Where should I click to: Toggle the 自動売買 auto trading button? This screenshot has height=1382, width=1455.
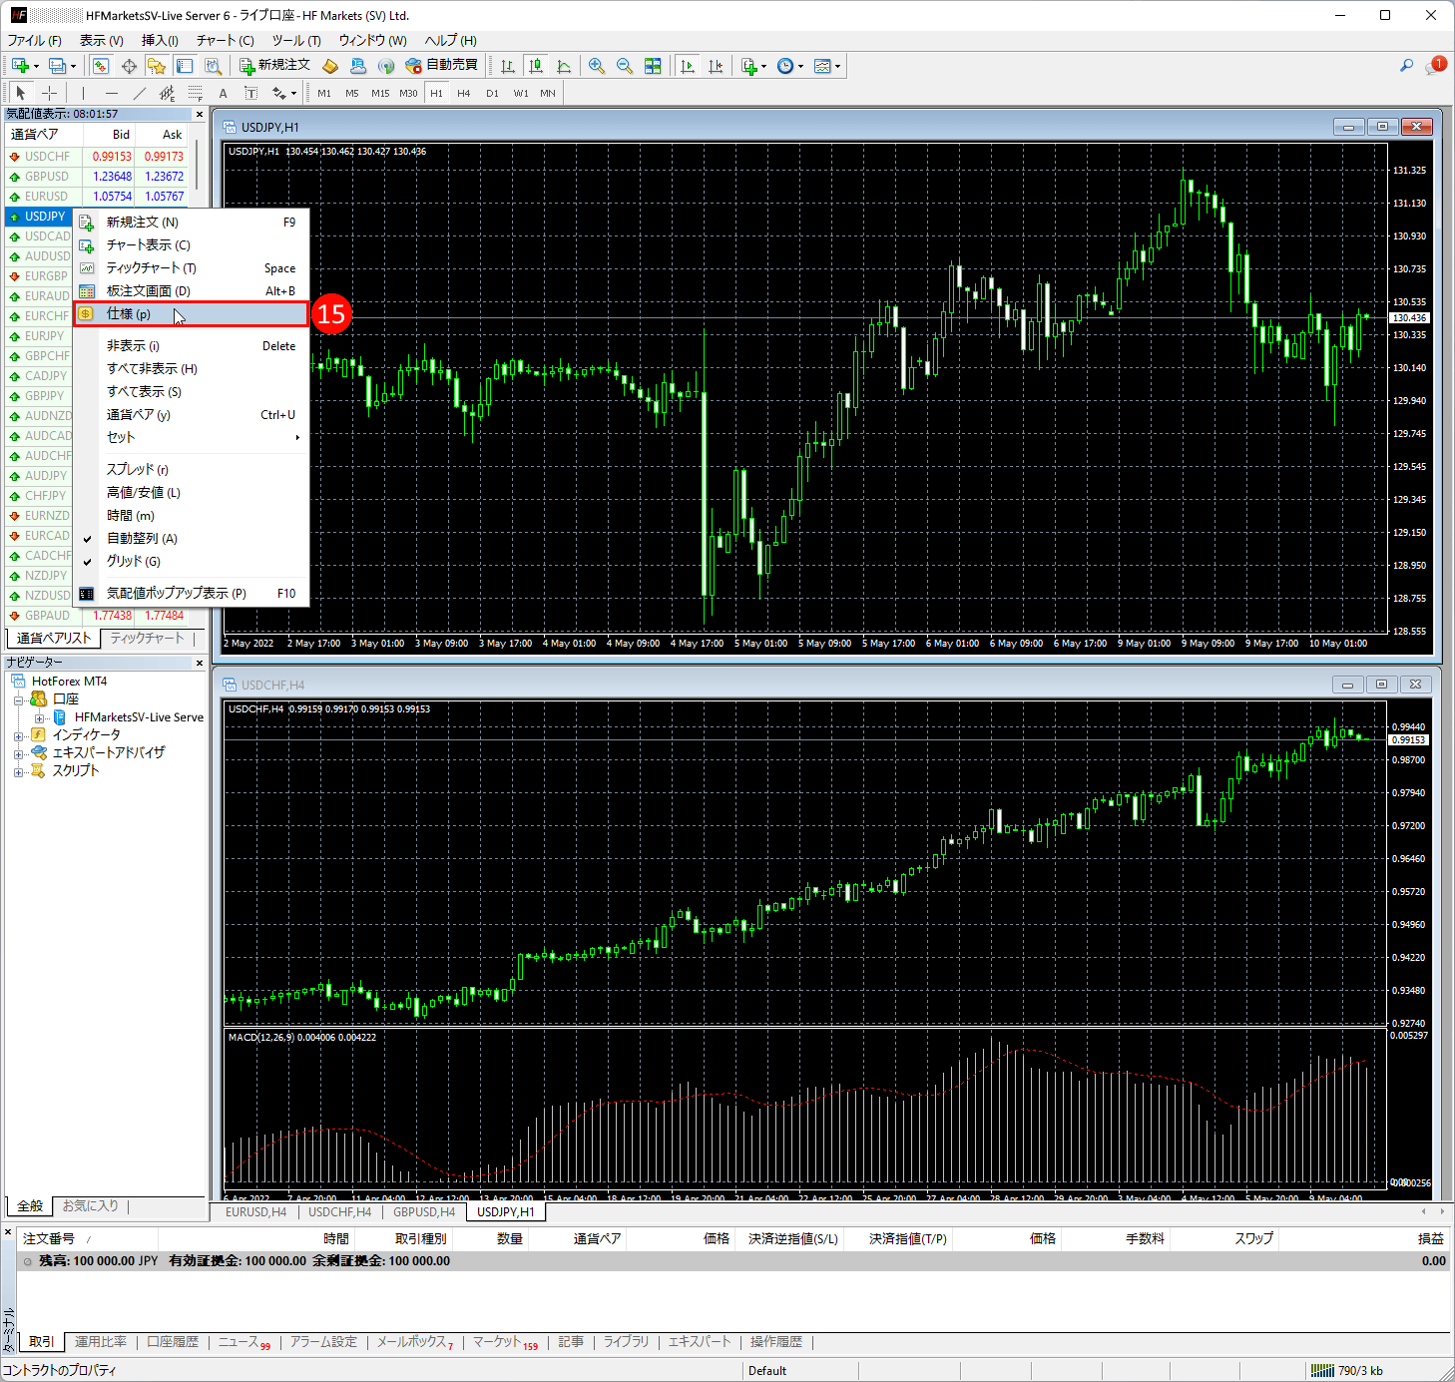(442, 66)
